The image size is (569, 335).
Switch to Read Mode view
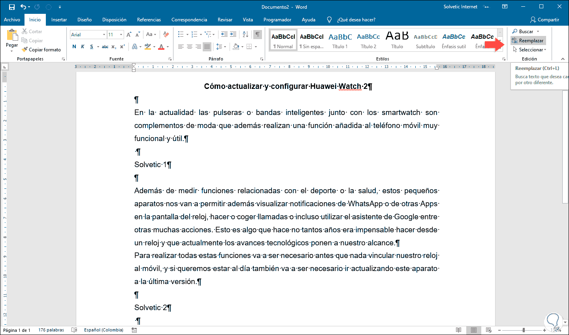458,330
